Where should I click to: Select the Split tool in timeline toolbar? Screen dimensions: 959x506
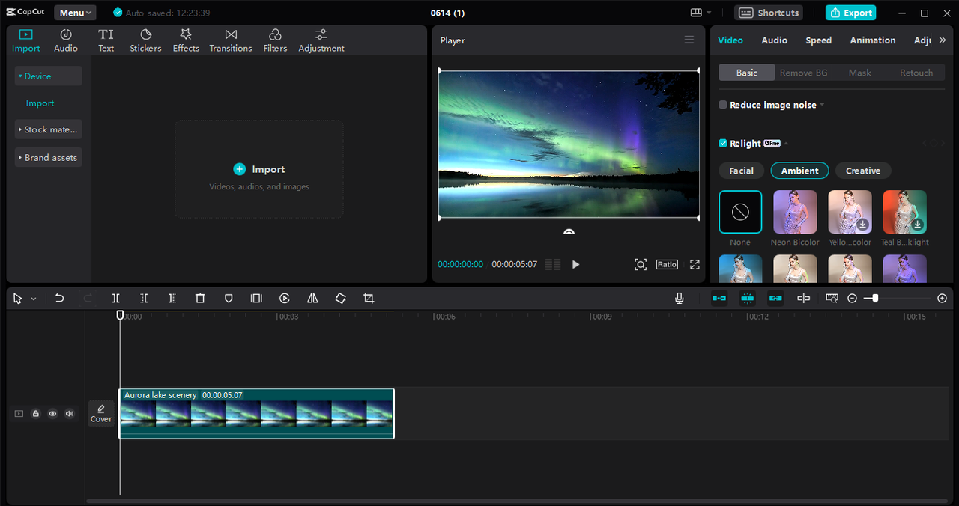pyautogui.click(x=116, y=298)
